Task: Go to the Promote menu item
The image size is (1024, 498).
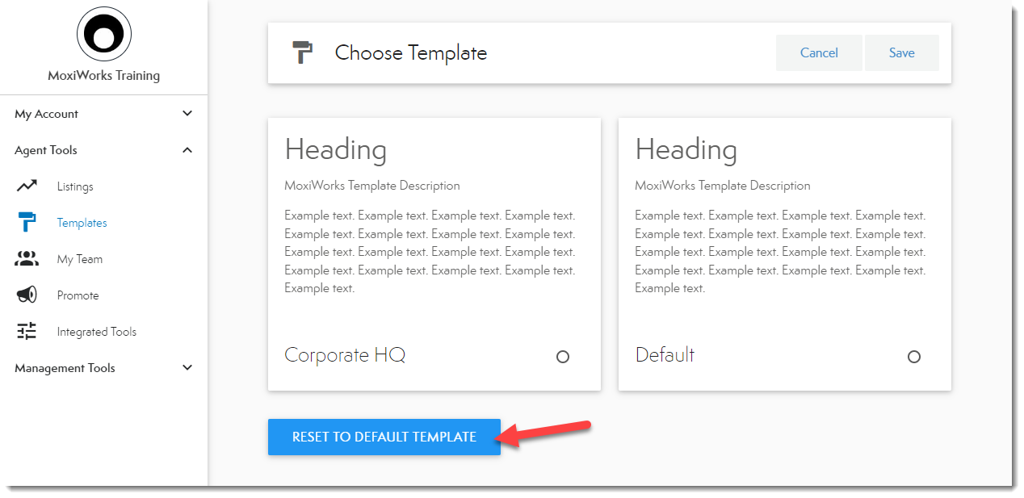Action: click(x=78, y=295)
